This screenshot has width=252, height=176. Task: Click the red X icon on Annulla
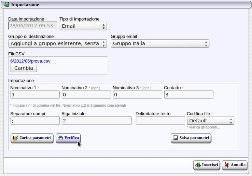point(226,165)
